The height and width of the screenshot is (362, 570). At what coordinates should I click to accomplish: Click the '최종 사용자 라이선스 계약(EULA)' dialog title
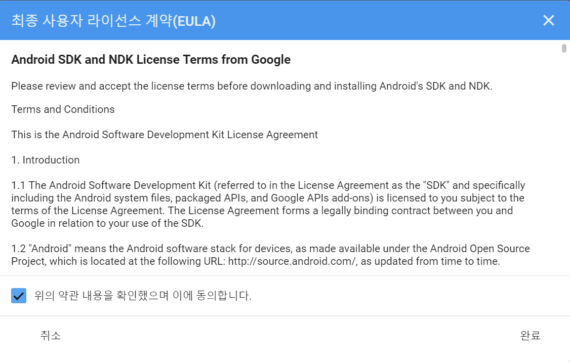coord(113,21)
